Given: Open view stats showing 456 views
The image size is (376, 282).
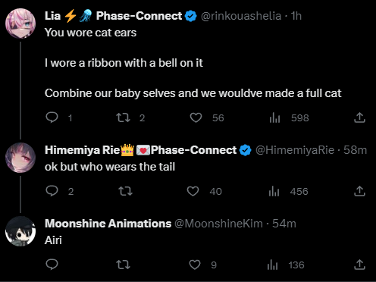Looking at the screenshot, I should pos(274,191).
